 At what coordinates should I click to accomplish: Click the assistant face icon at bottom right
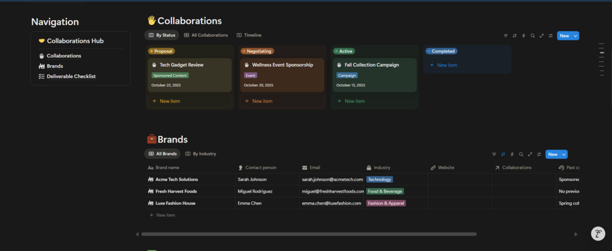598,233
